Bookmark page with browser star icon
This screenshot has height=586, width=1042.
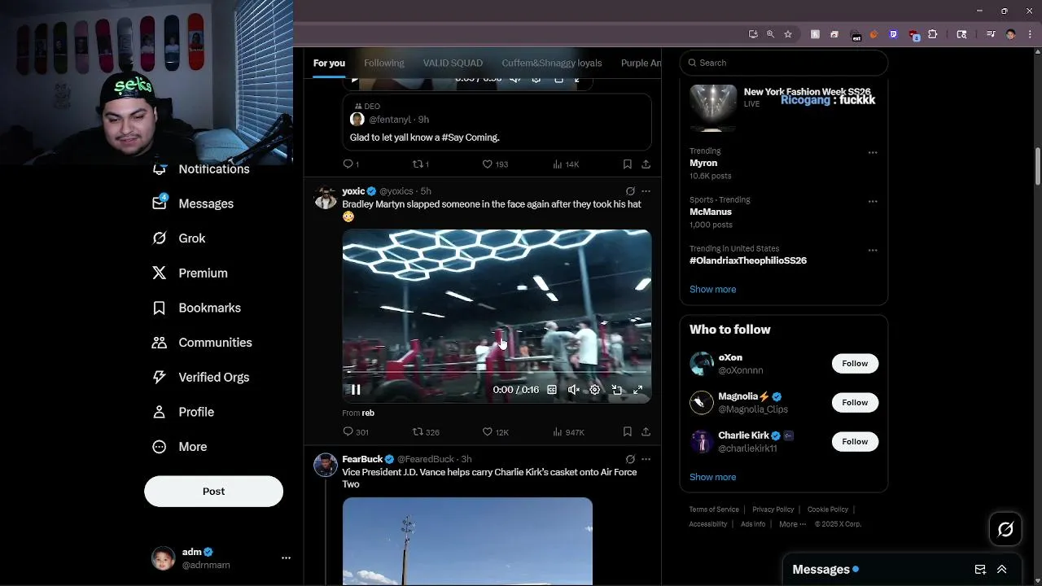coord(788,34)
